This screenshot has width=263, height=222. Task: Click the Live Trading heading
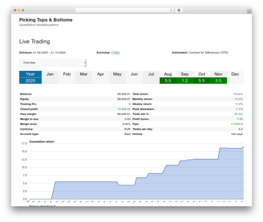(x=34, y=41)
